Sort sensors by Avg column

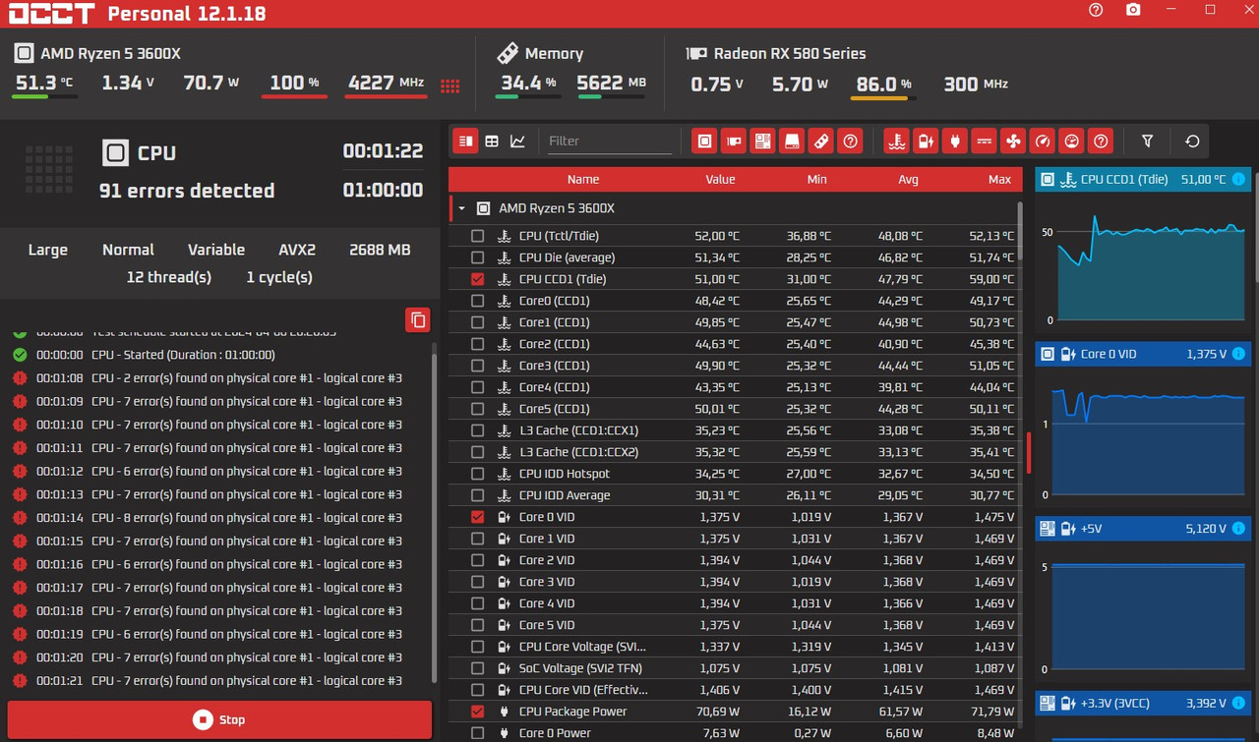click(908, 180)
